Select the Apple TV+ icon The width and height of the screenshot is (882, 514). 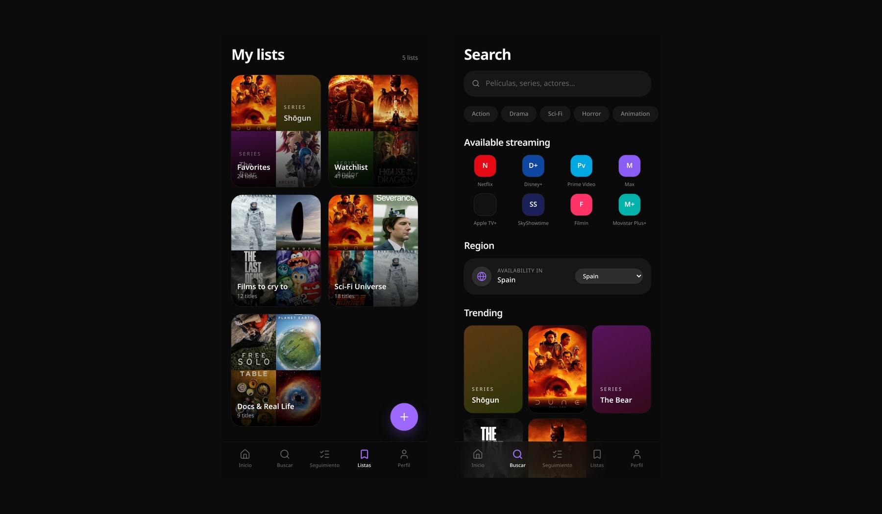click(x=485, y=204)
